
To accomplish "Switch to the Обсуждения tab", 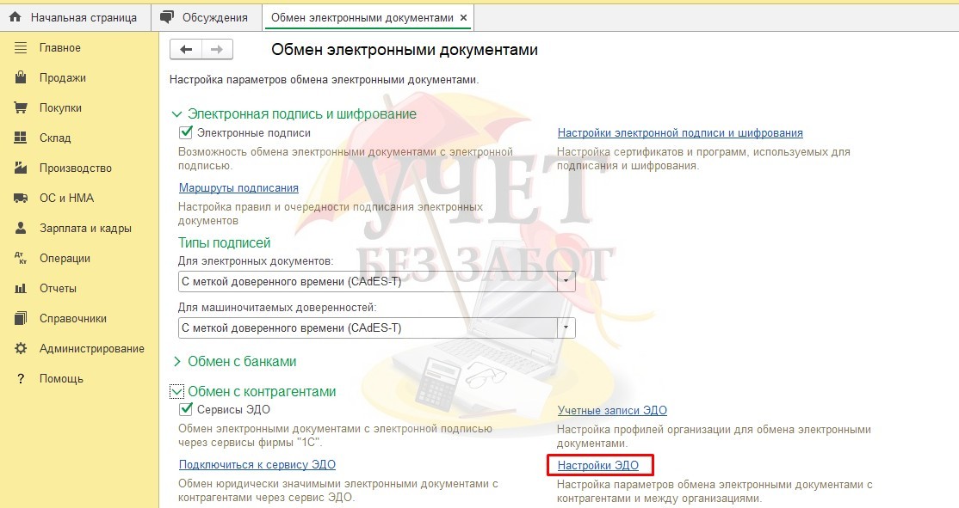I will click(x=207, y=18).
